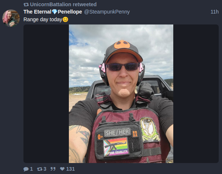Open the poster's round avatar picture
The width and height of the screenshot is (222, 174).
tap(11, 18)
